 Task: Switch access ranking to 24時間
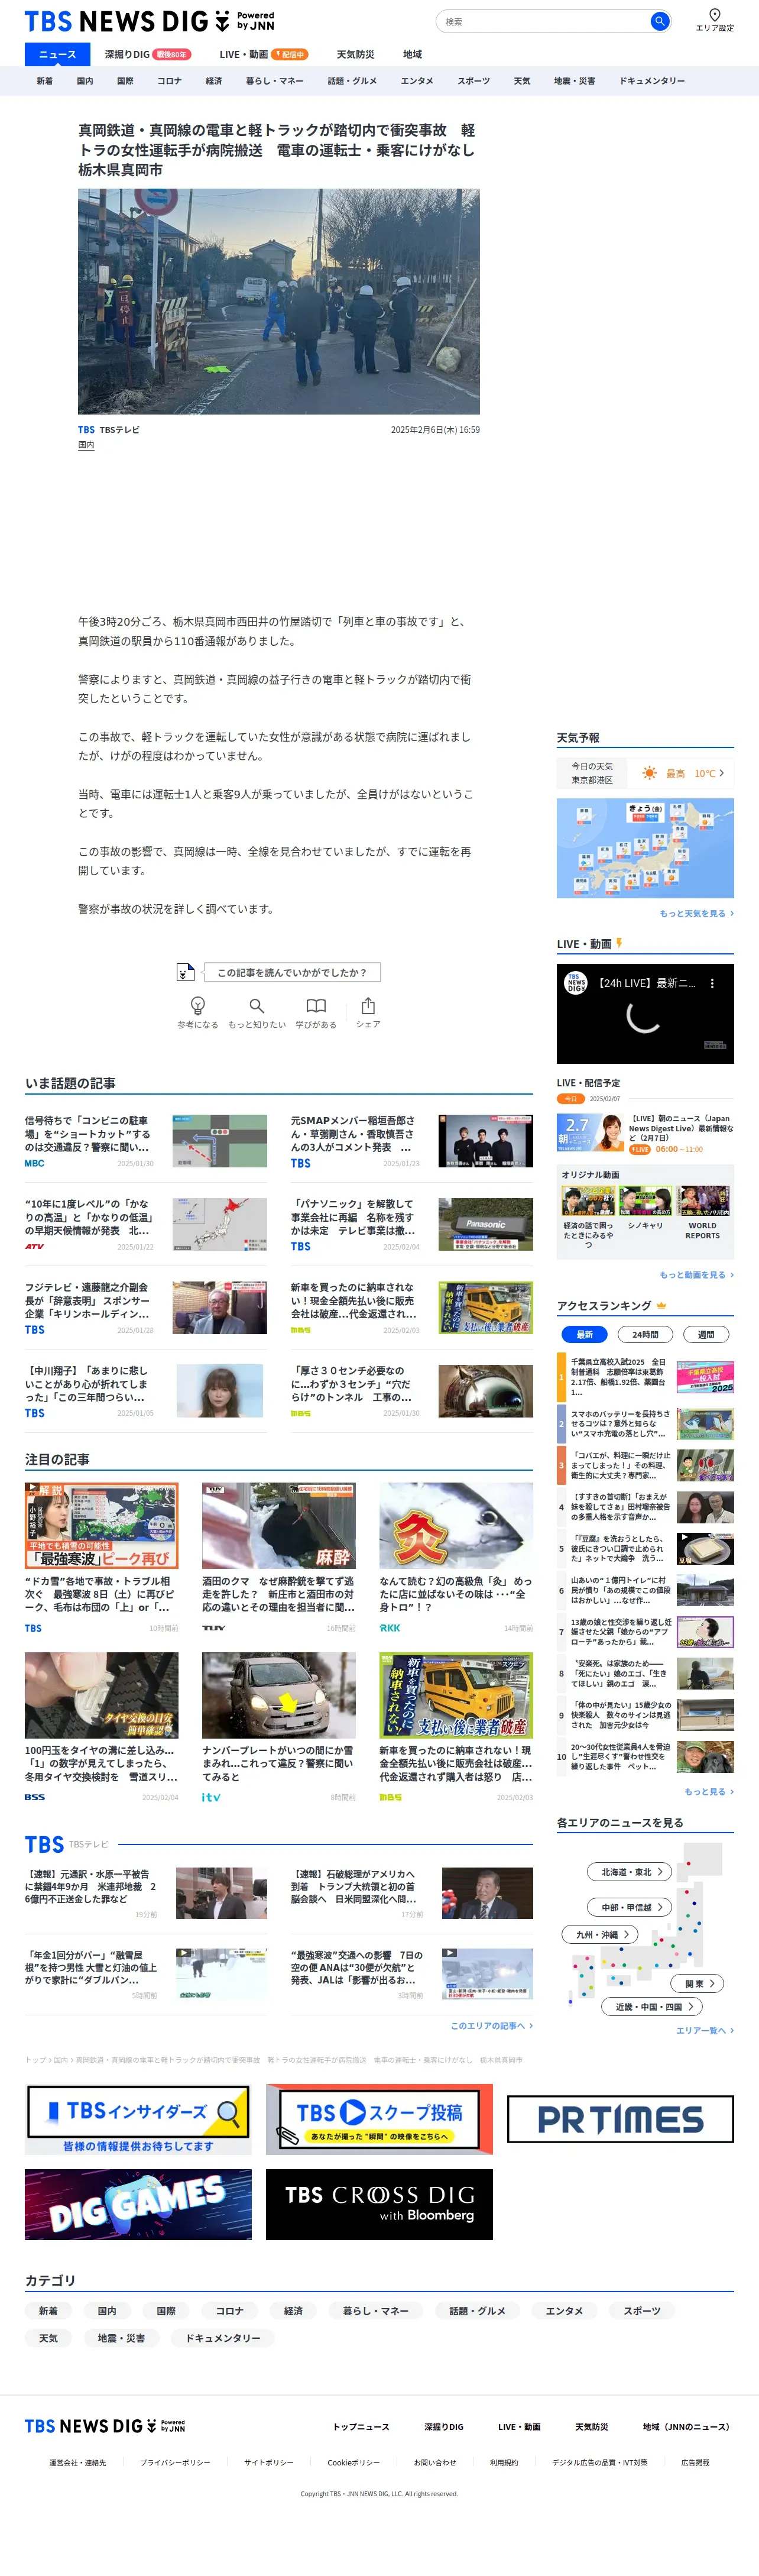[x=645, y=1334]
